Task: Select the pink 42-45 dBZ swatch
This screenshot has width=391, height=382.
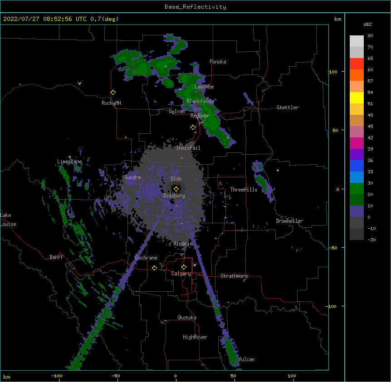Action: click(357, 132)
